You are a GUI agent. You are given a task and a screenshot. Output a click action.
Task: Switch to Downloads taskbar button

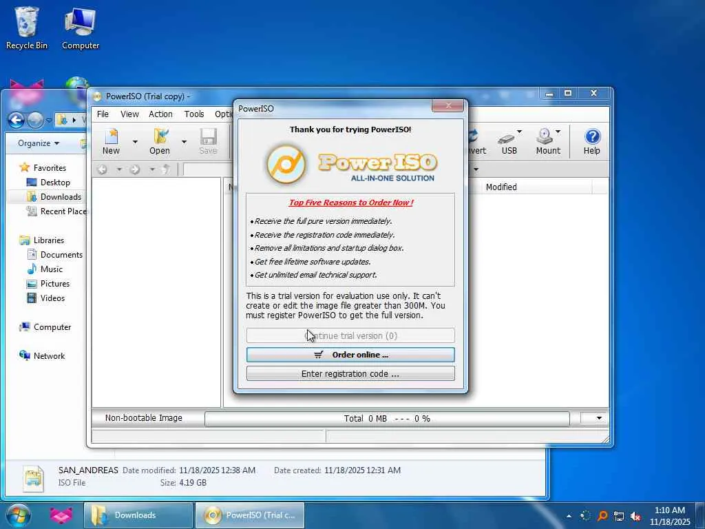point(138,515)
